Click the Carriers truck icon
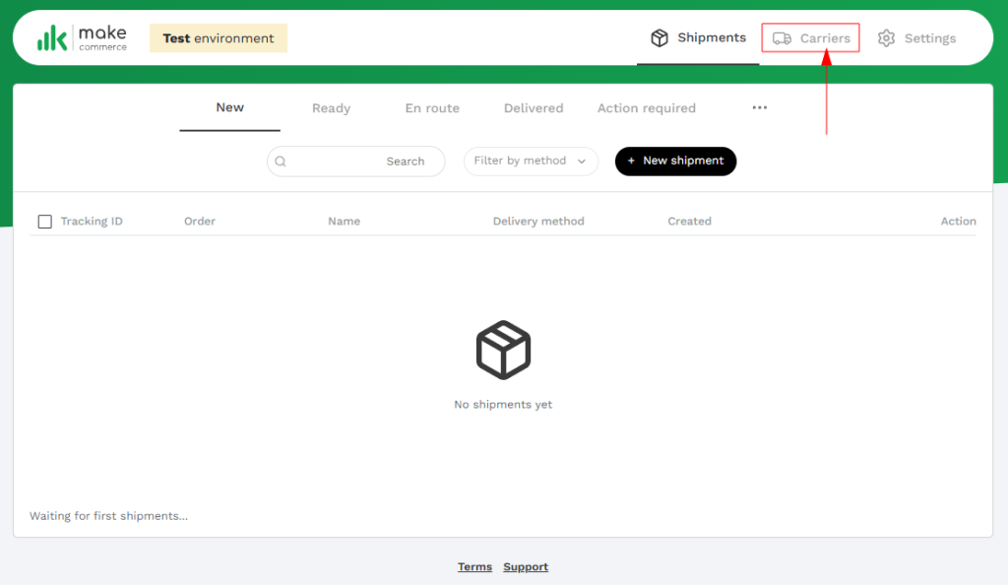 point(782,38)
